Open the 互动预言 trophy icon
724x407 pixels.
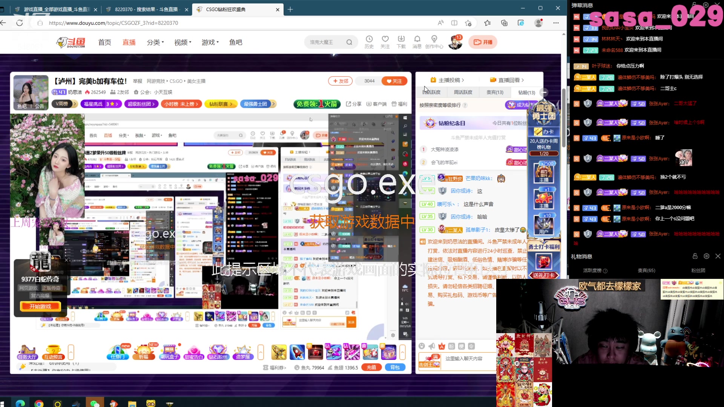53,352
